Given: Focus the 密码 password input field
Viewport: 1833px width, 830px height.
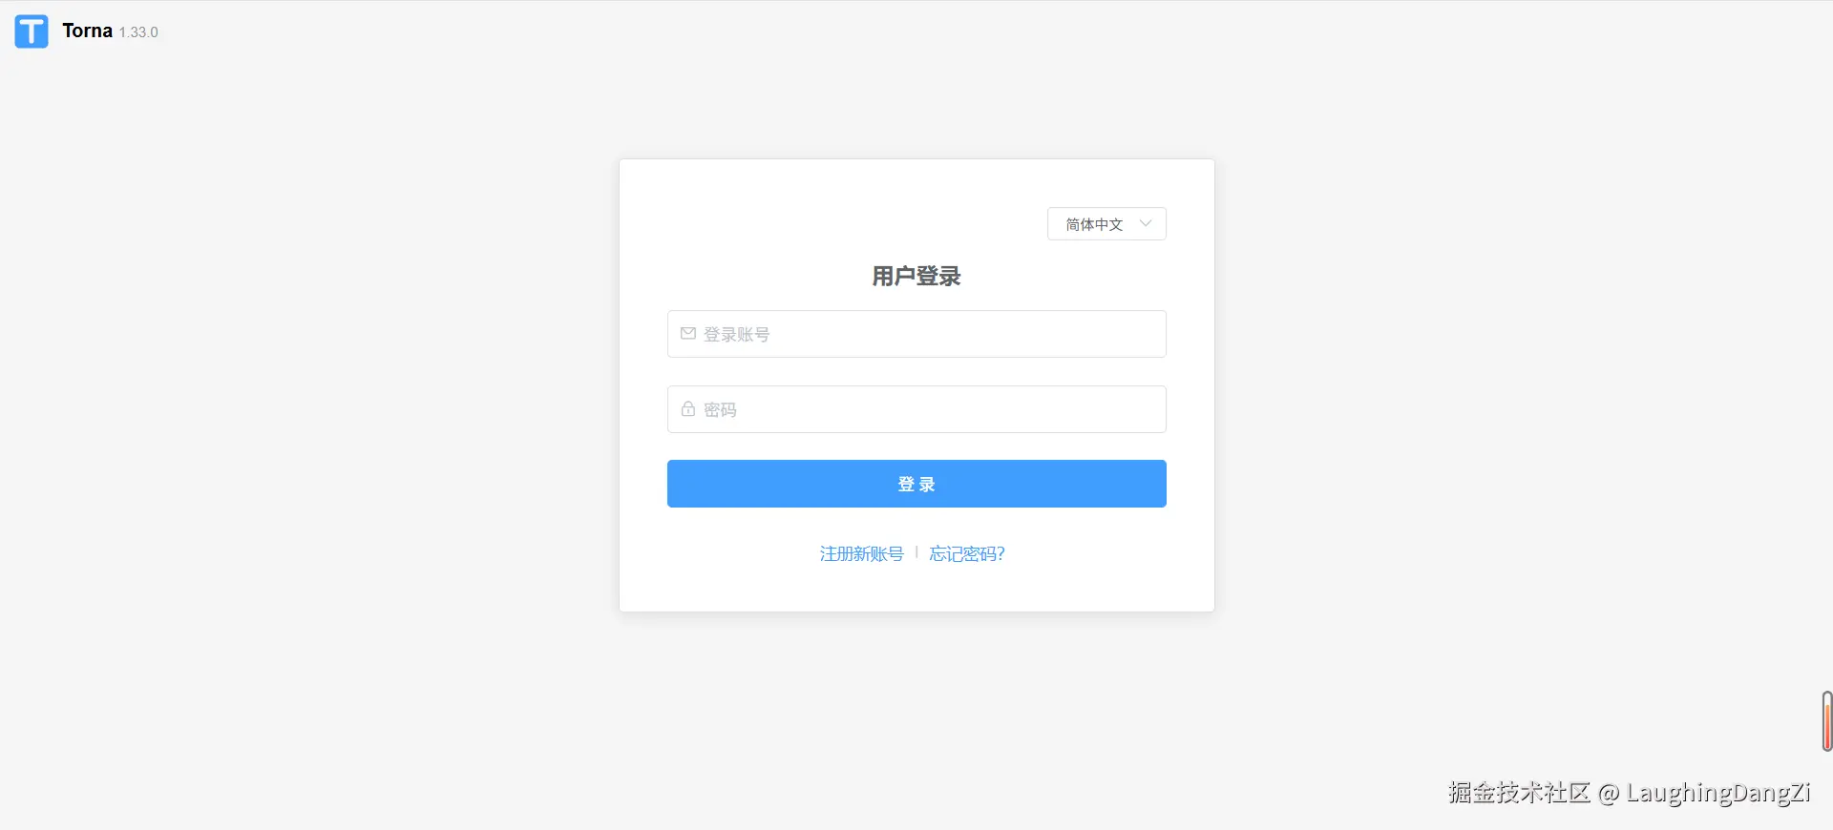Looking at the screenshot, I should 916,409.
